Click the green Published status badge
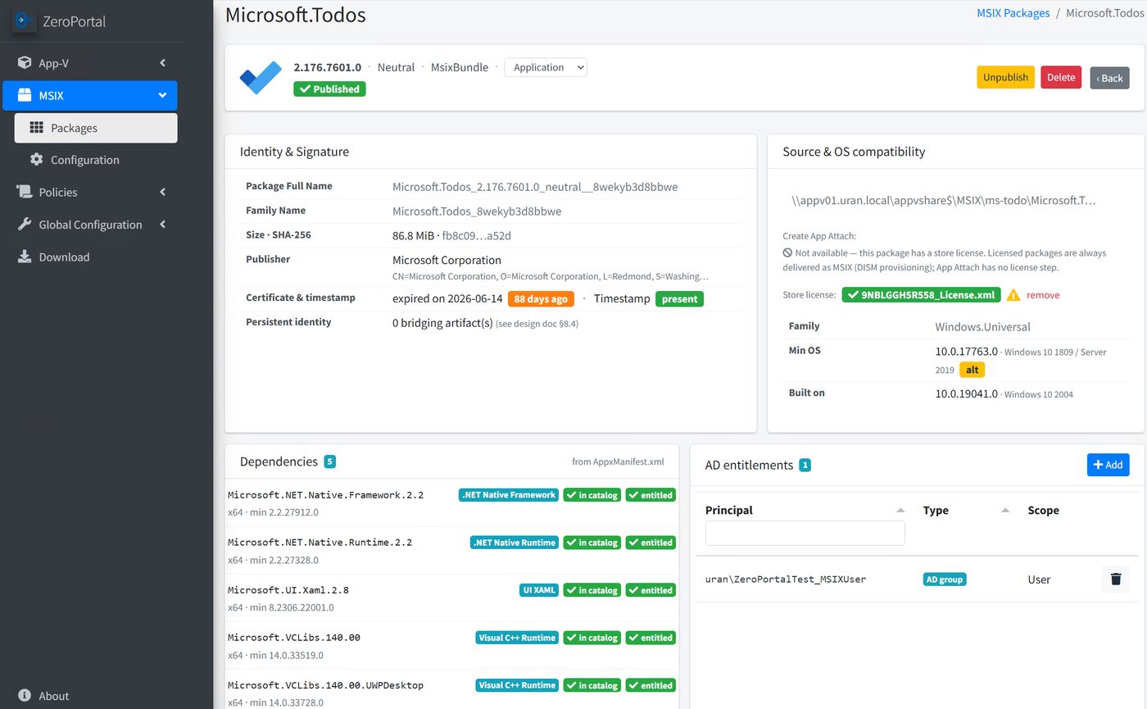Screen dimensions: 1147x709 point(329,89)
